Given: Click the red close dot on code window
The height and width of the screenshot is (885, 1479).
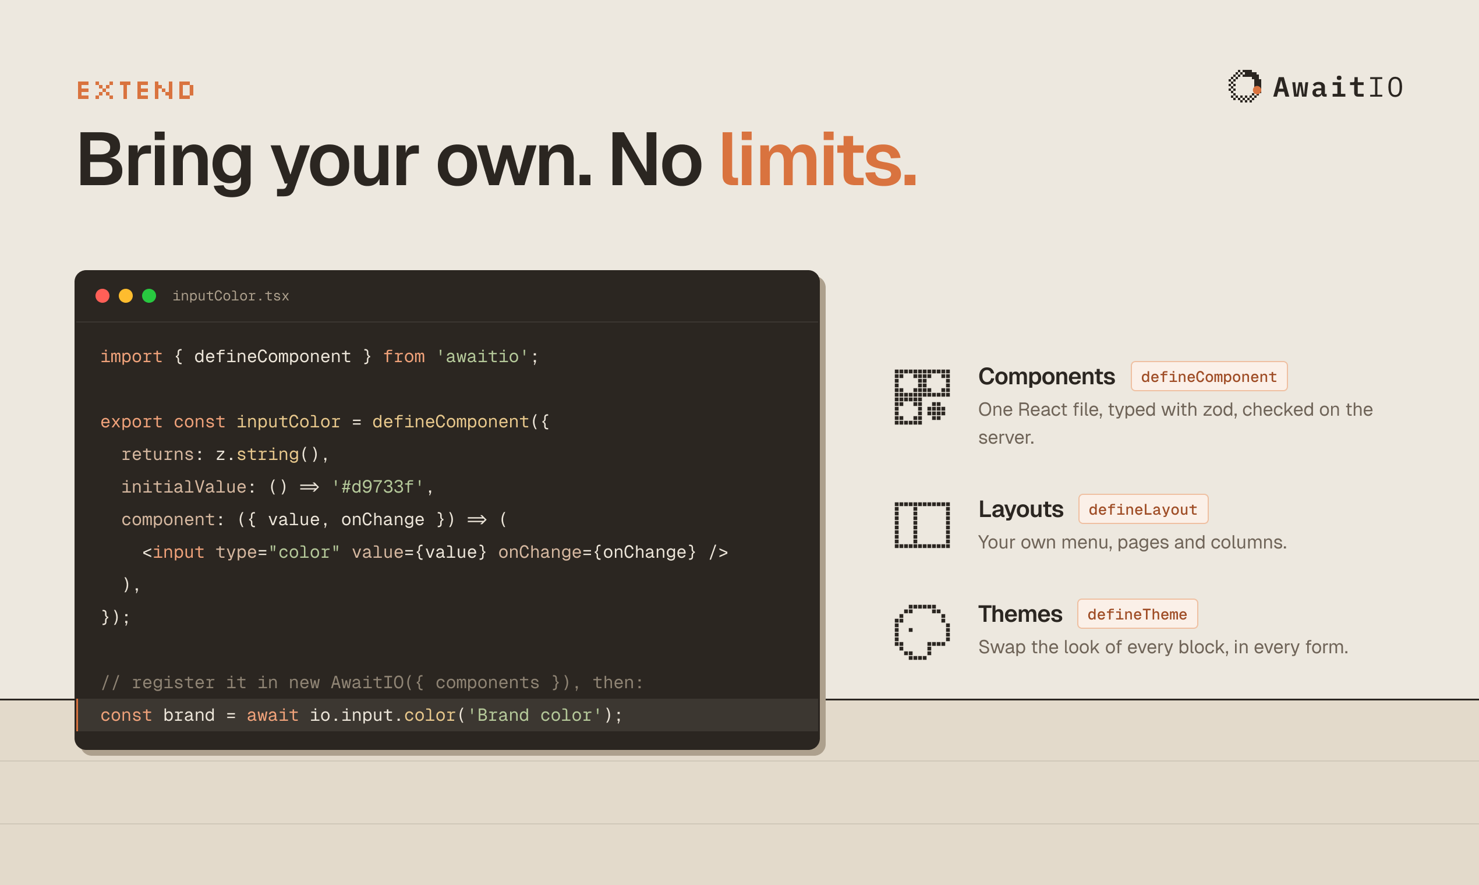Looking at the screenshot, I should [102, 296].
